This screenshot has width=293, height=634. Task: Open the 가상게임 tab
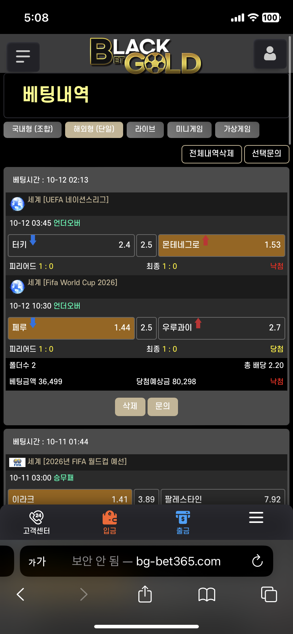click(237, 129)
